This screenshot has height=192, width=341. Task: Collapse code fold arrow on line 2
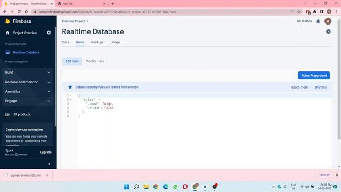[x=70, y=100]
